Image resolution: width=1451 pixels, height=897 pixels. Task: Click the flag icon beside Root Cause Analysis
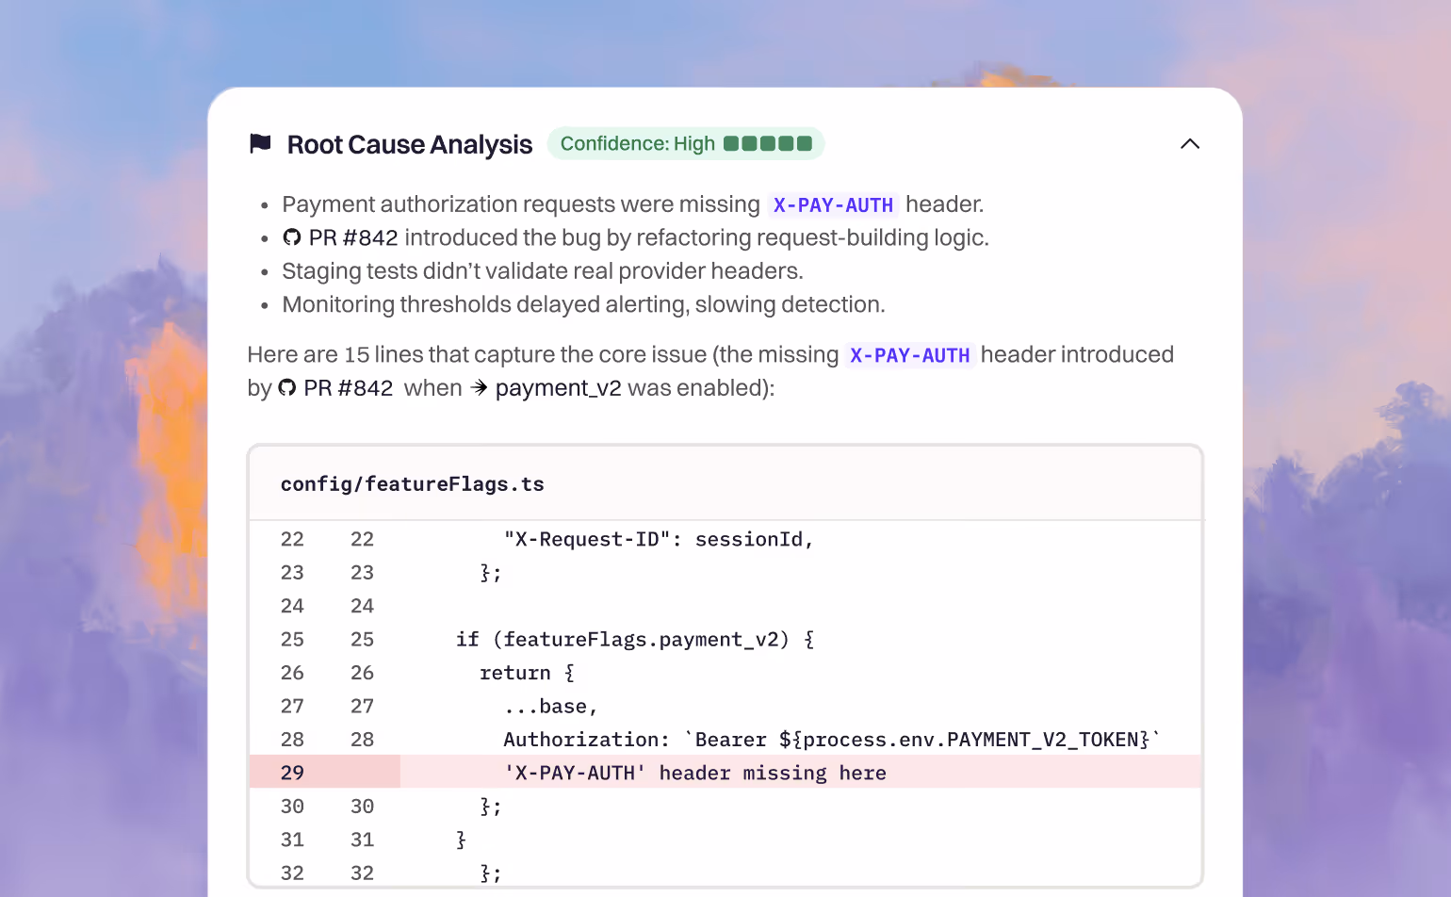[260, 144]
